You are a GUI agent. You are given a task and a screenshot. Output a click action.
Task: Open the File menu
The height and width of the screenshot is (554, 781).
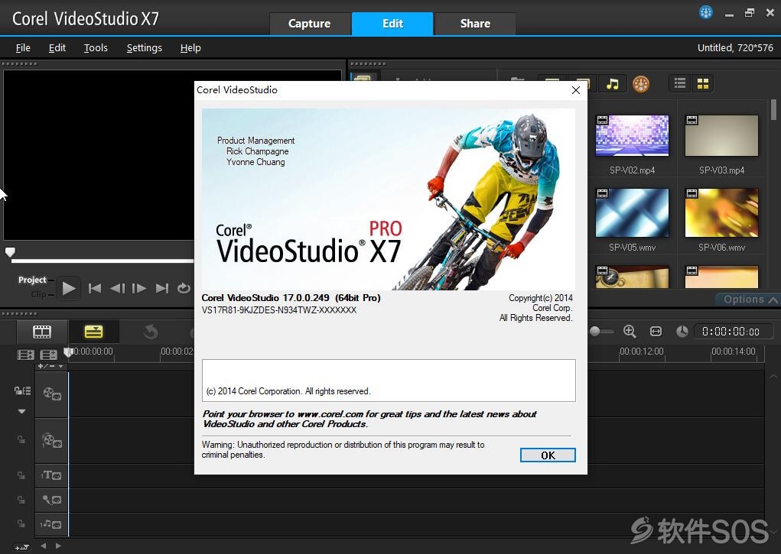click(23, 48)
